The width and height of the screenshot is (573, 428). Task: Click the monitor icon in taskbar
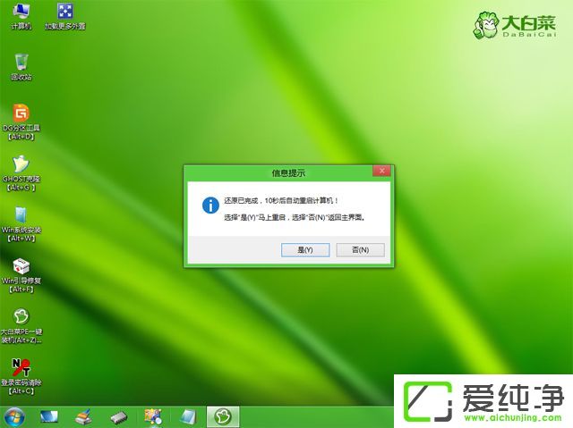pos(48,416)
